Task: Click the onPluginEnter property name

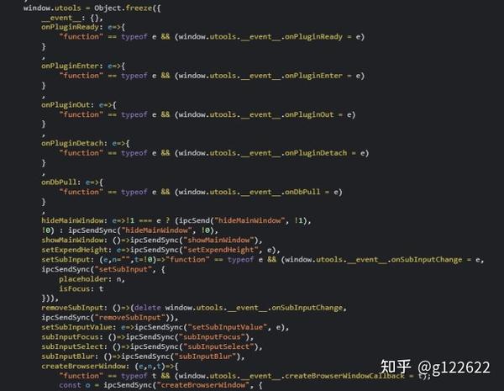Action: pos(70,66)
